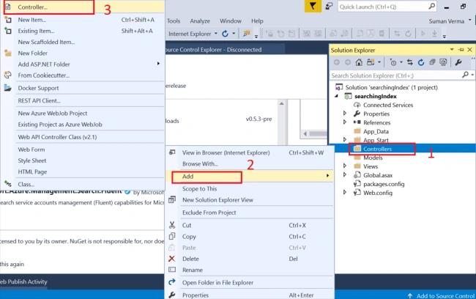Image resolution: width=476 pixels, height=299 pixels.
Task: Select Rename in the context menu
Action: [x=250, y=270]
